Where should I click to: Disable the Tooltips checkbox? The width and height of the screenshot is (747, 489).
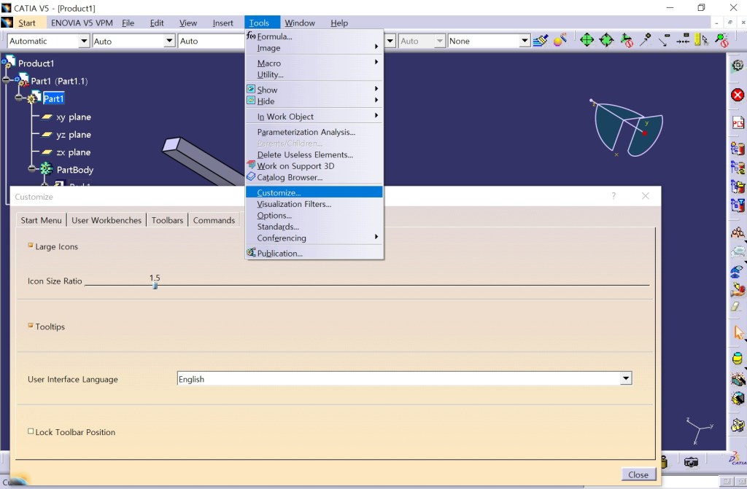pos(31,326)
